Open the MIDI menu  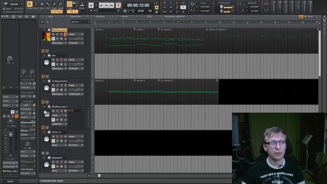[x=149, y=16]
